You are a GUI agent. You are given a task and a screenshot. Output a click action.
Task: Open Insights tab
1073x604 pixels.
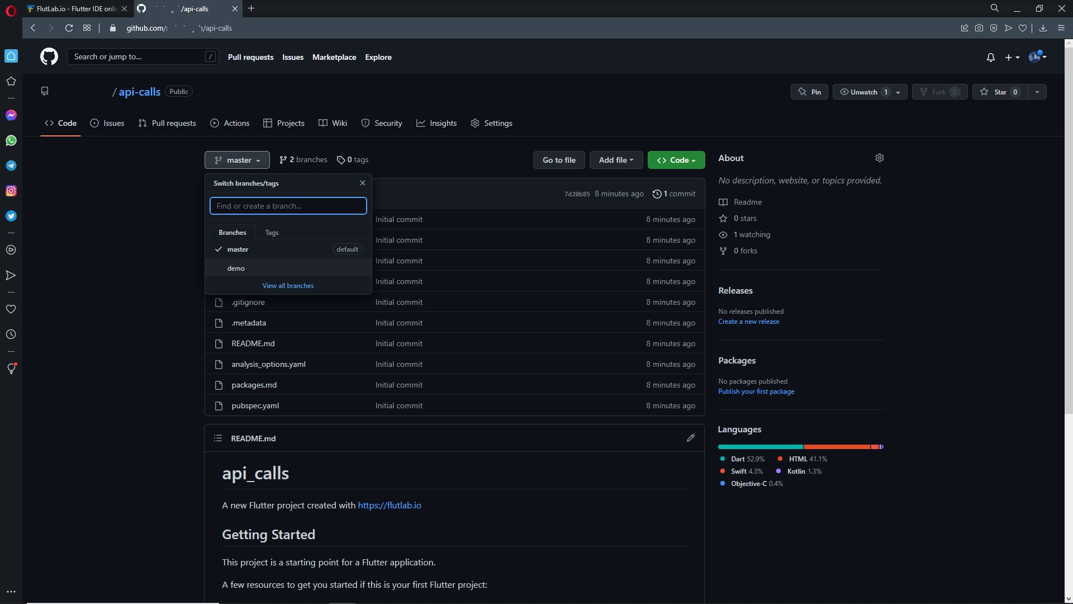click(436, 123)
